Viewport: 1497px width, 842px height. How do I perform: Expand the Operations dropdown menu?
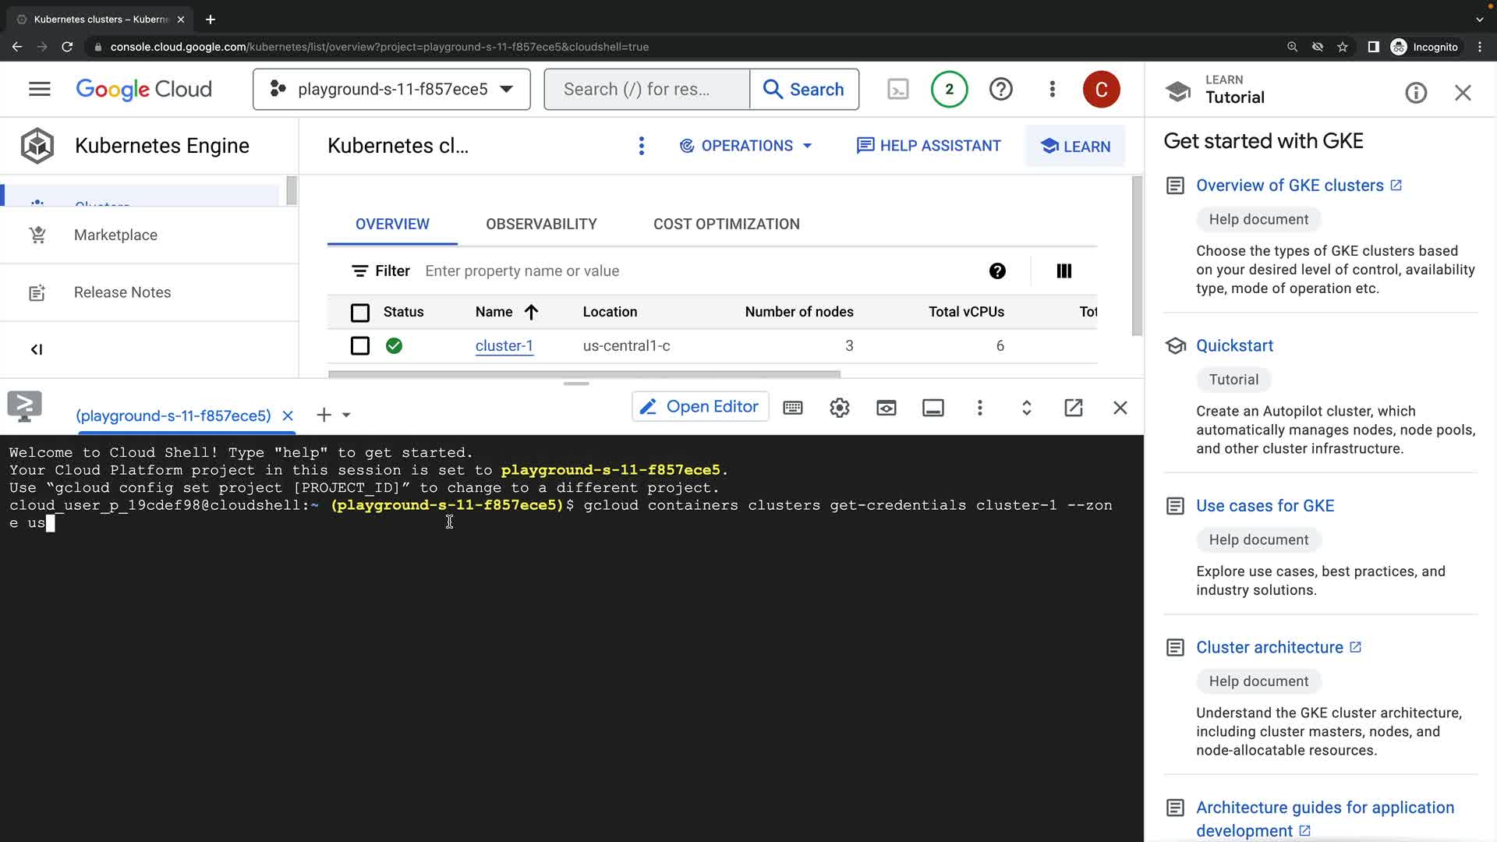[x=746, y=146]
